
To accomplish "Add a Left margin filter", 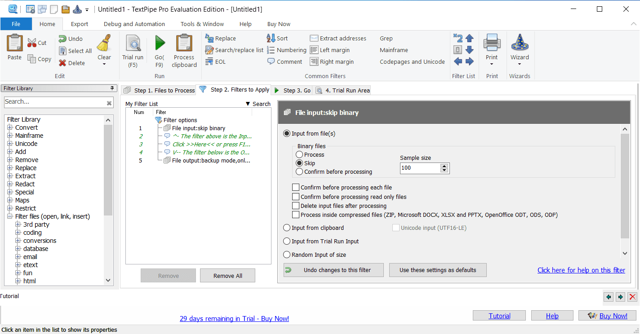I will (330, 50).
